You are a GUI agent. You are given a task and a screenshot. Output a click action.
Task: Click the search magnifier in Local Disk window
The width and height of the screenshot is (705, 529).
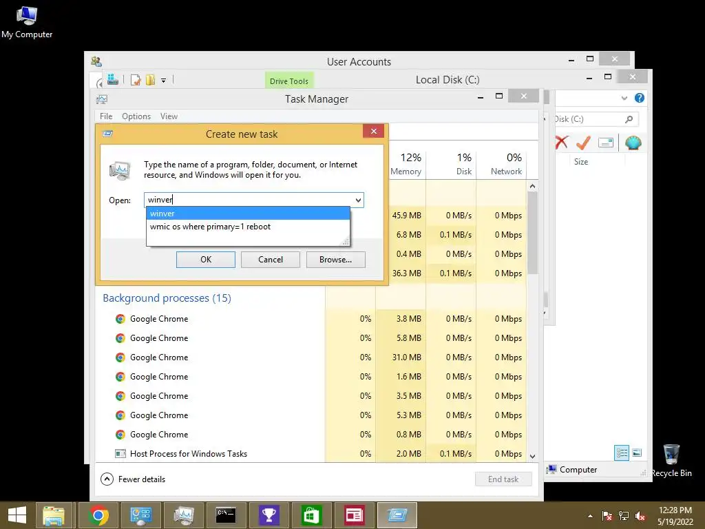(x=629, y=119)
